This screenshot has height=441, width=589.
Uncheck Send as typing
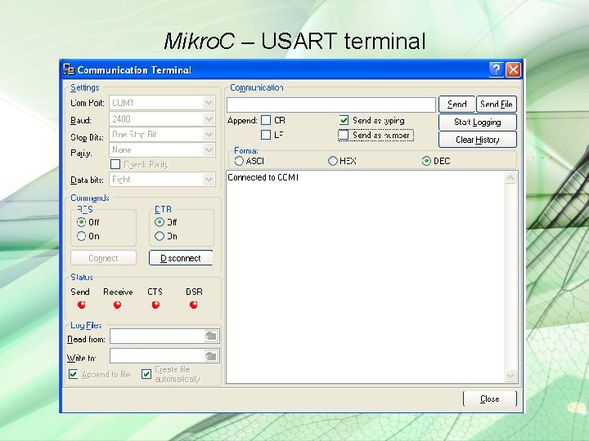point(344,120)
